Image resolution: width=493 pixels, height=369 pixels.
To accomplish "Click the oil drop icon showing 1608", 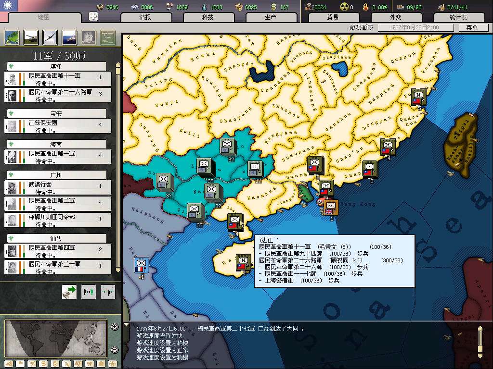I will [x=205, y=7].
